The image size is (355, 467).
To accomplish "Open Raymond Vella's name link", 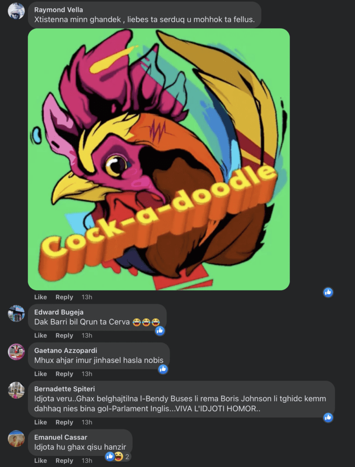I will [58, 10].
